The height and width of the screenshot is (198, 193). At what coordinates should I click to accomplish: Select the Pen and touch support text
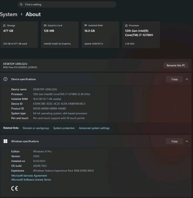[59, 118]
